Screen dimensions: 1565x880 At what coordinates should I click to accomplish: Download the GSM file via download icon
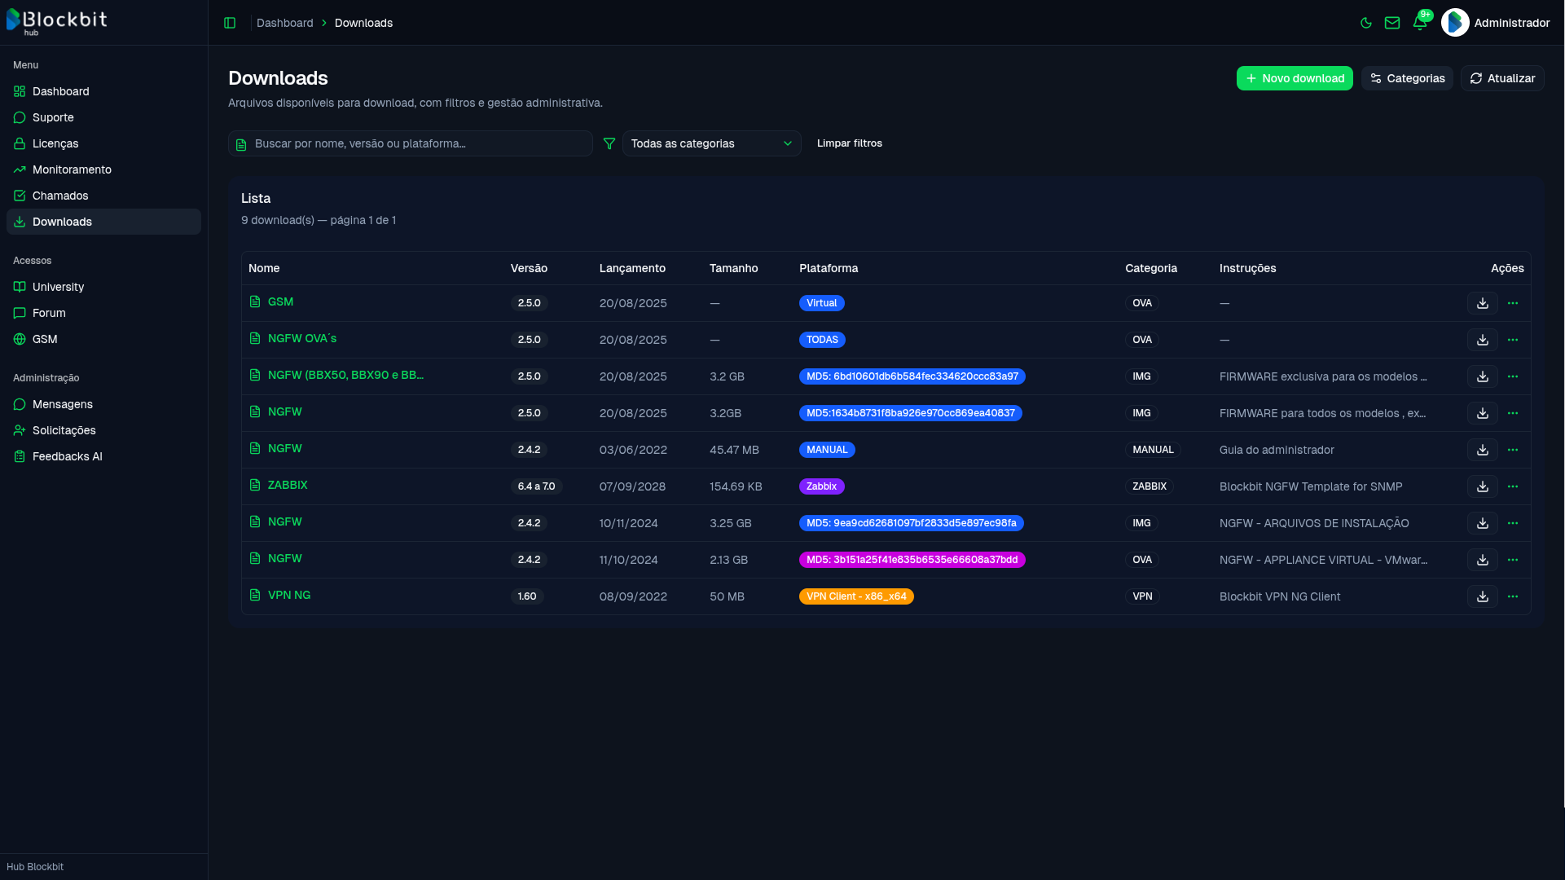[1483, 303]
